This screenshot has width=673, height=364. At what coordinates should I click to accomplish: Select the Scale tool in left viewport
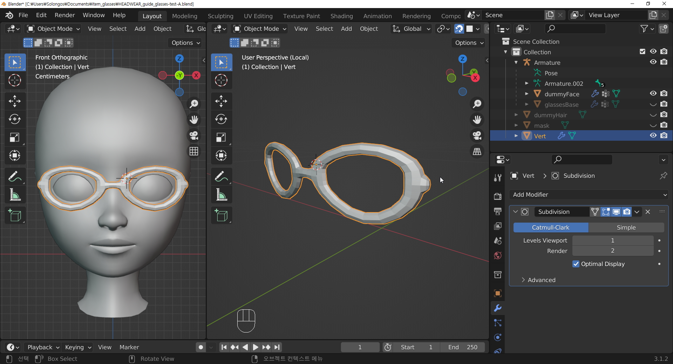coord(15,138)
